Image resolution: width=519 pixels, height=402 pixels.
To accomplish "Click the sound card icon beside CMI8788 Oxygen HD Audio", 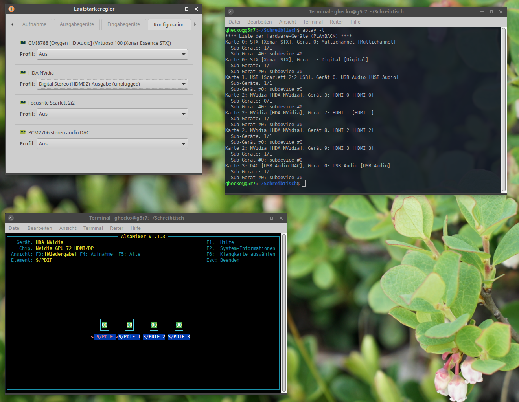I will (23, 43).
